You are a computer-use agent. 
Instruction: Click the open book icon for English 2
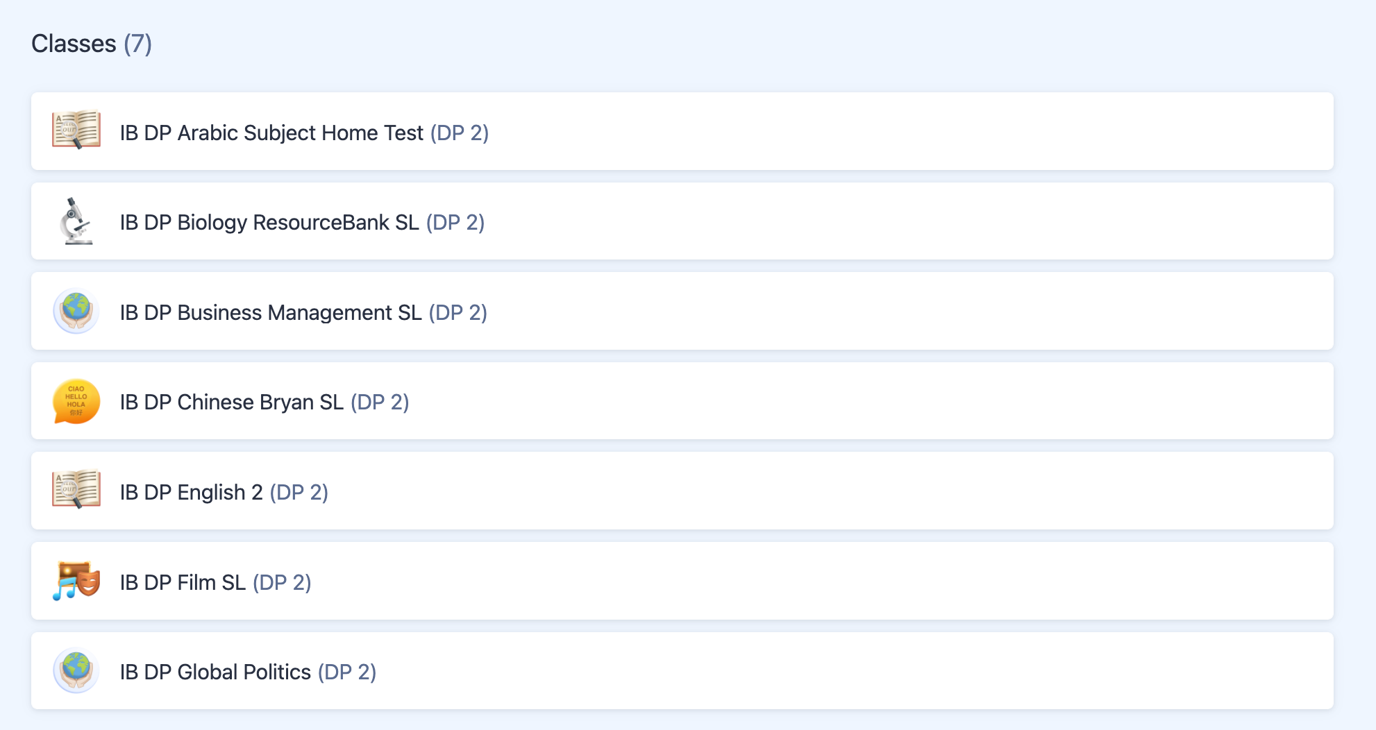point(76,490)
